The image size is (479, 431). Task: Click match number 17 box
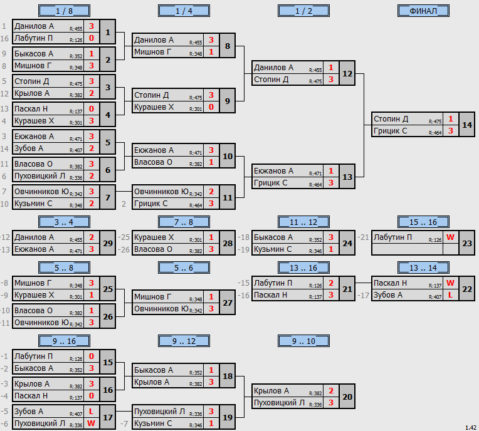pos(108,417)
